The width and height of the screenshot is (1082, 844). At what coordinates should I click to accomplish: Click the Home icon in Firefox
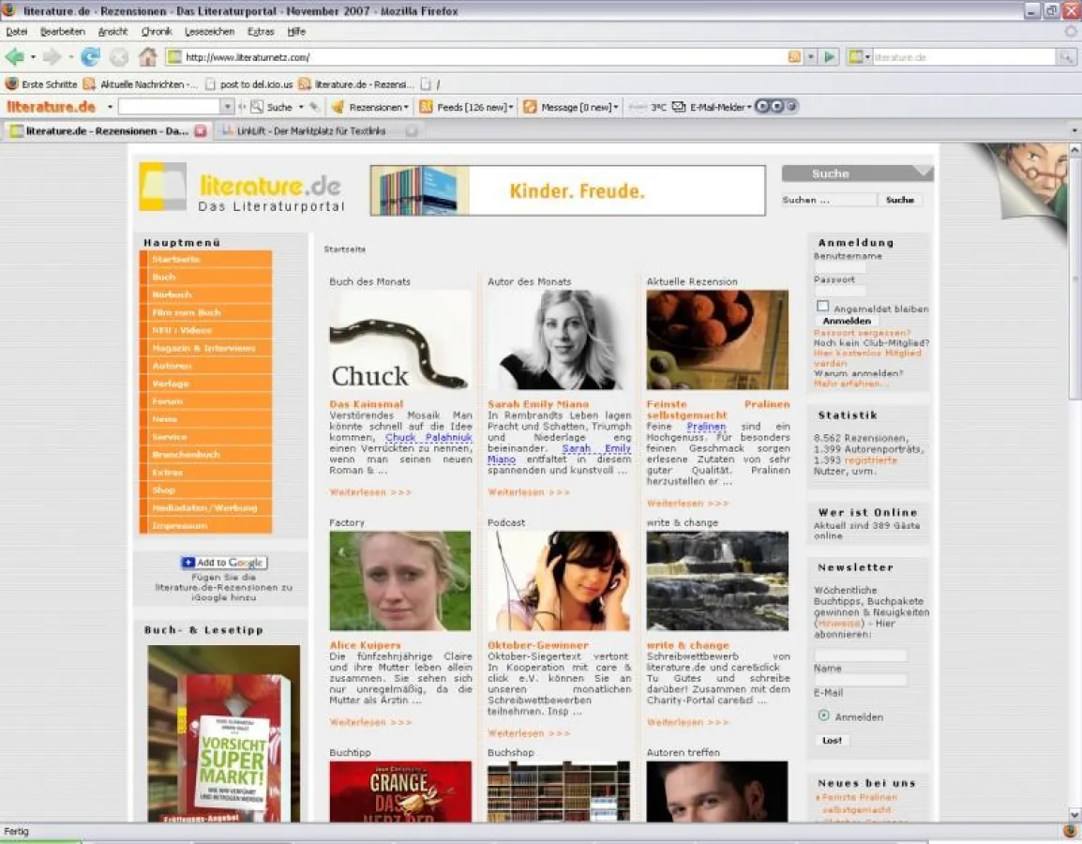coord(146,56)
